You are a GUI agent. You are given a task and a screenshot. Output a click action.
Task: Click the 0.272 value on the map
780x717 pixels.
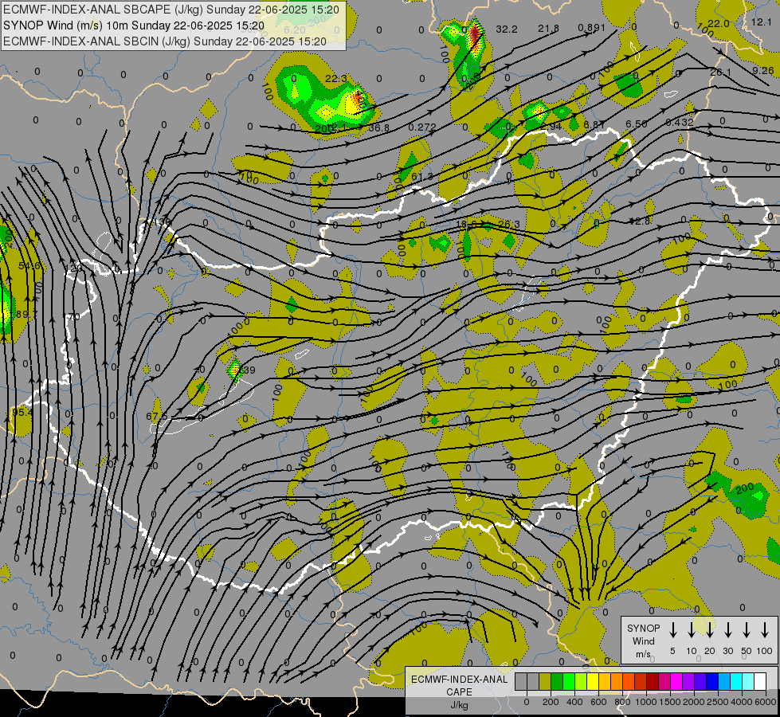421,127
